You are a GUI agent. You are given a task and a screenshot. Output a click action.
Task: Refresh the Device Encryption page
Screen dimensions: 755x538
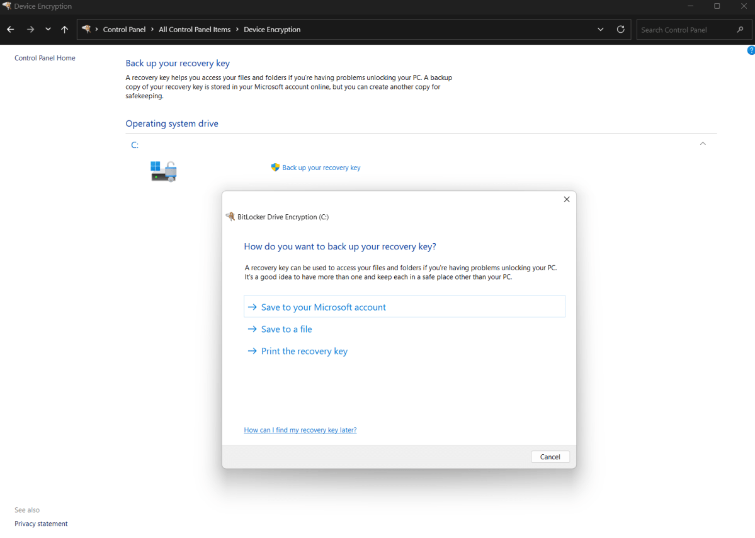620,29
